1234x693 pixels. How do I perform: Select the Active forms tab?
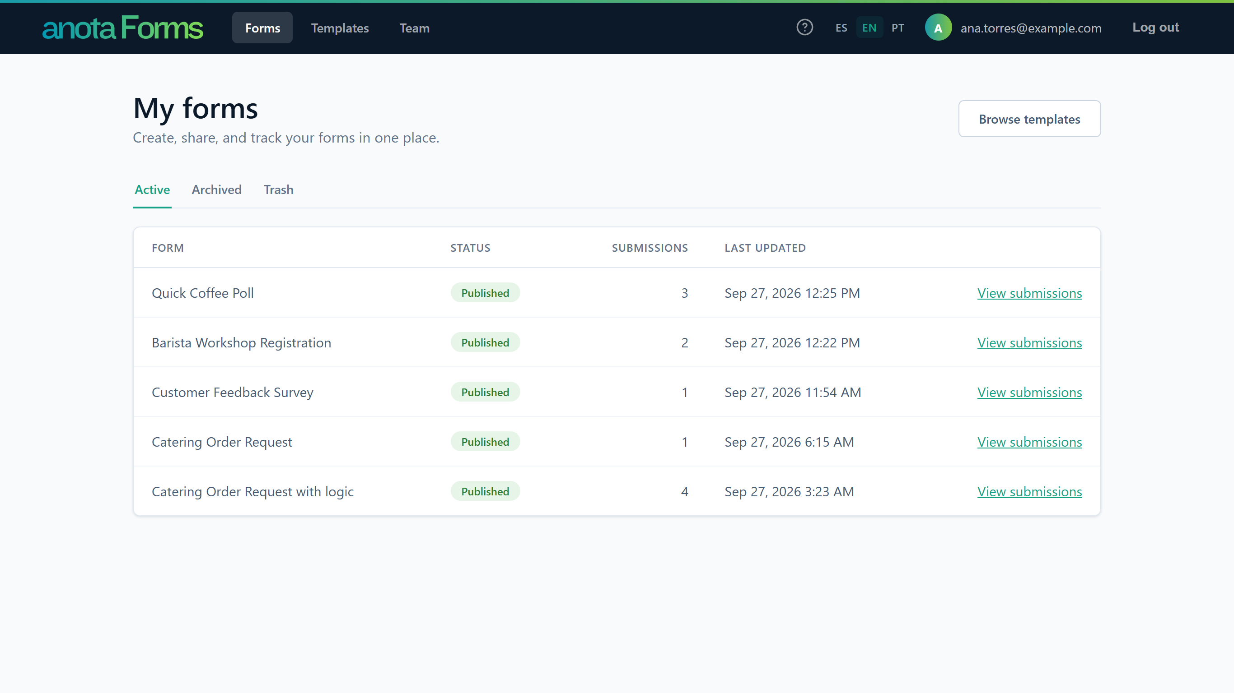[152, 189]
